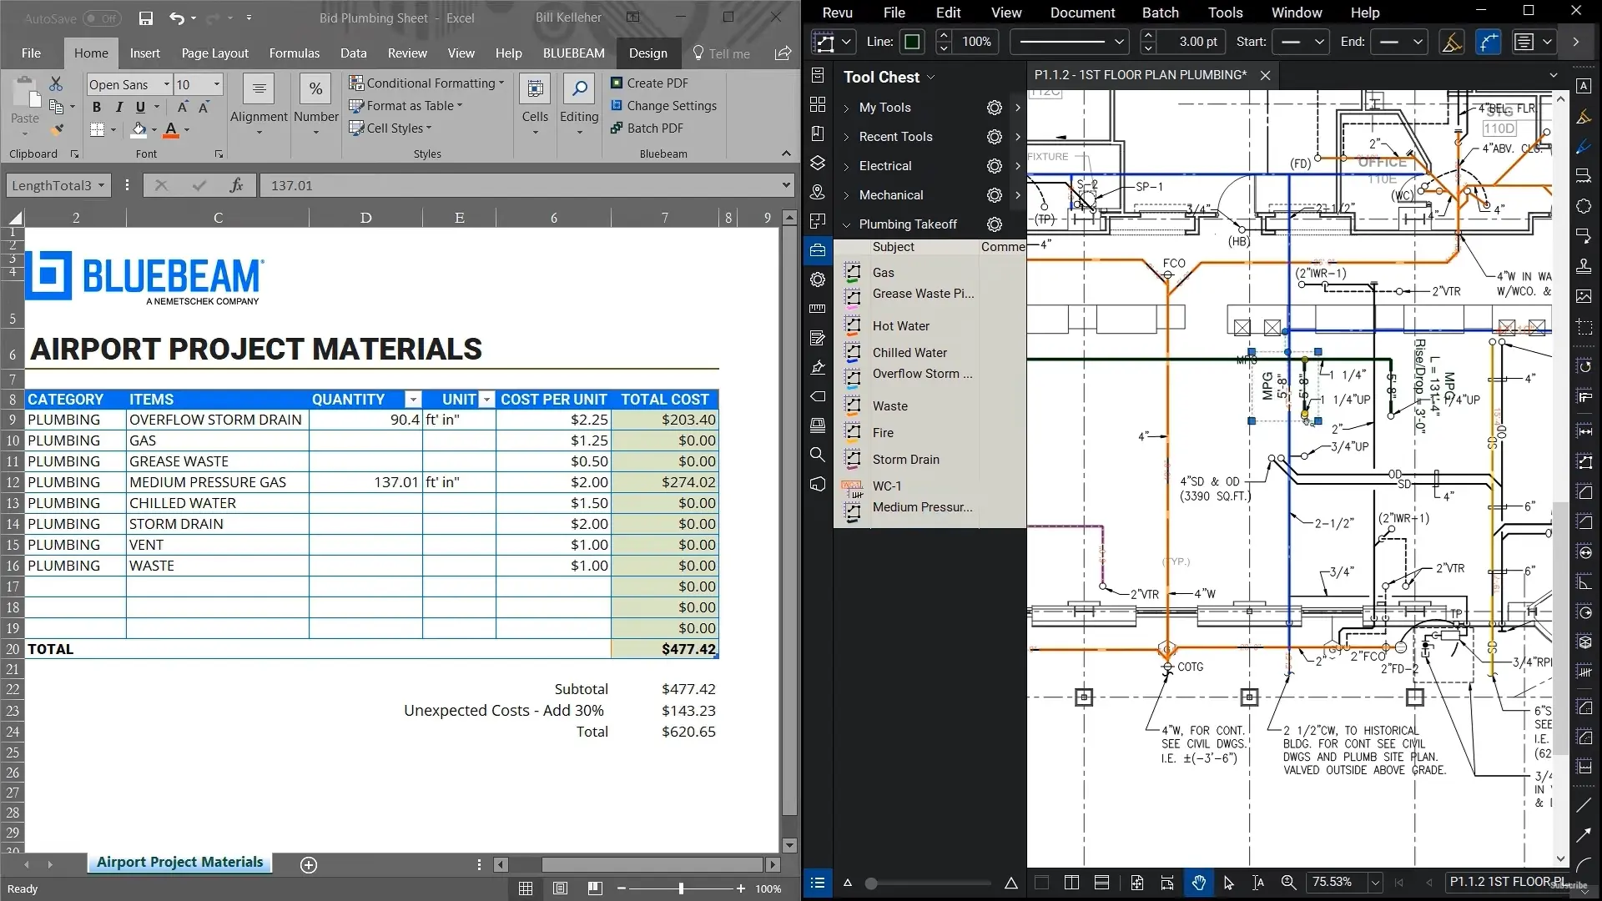Toggle underline formatting in Excel

[x=140, y=107]
